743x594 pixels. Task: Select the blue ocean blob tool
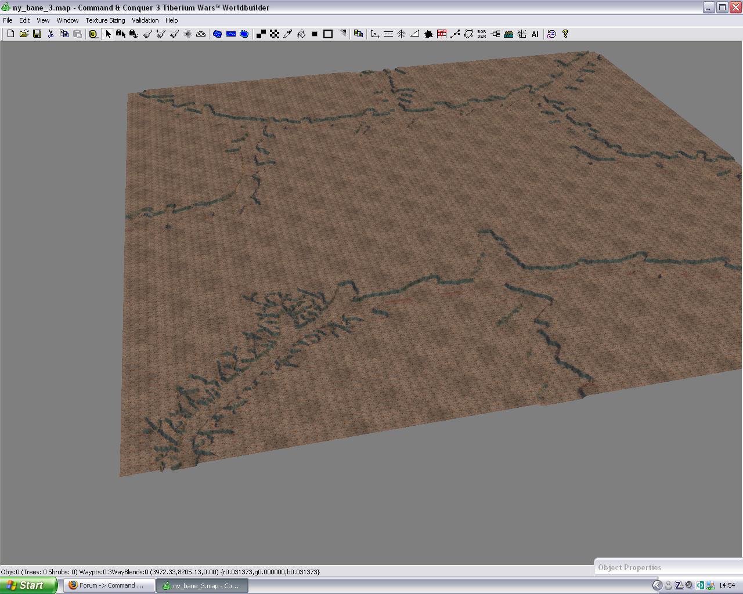(244, 34)
